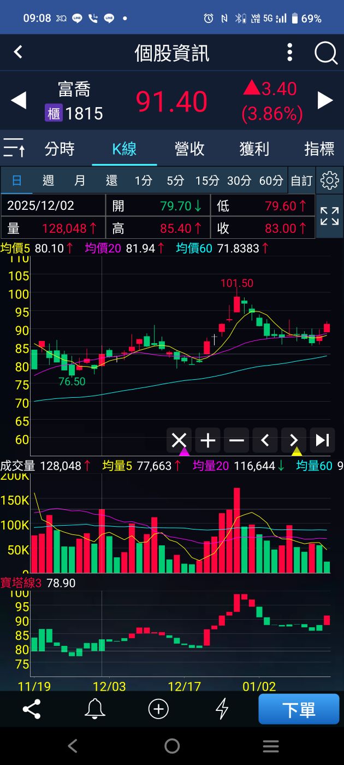
Task: Open the 營收 tab
Action: click(x=189, y=149)
